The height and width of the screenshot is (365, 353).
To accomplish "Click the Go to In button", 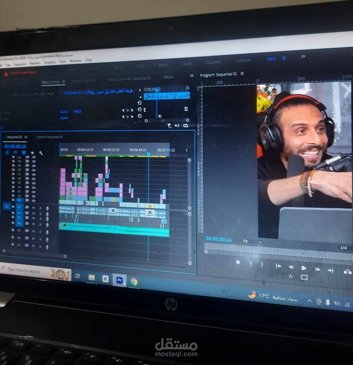I will point(278,266).
